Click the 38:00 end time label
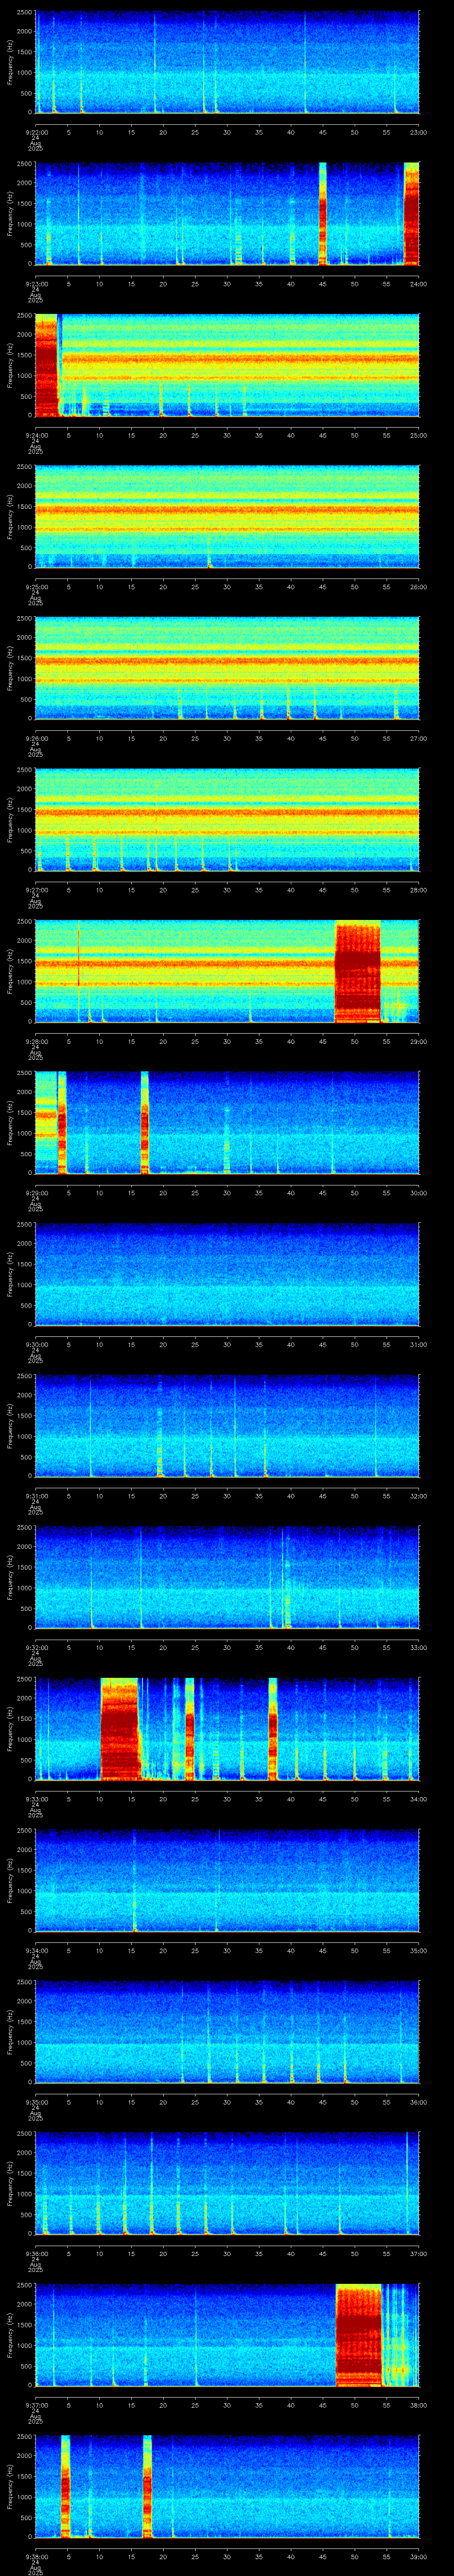Image resolution: width=454 pixels, height=2576 pixels. pyautogui.click(x=418, y=2405)
